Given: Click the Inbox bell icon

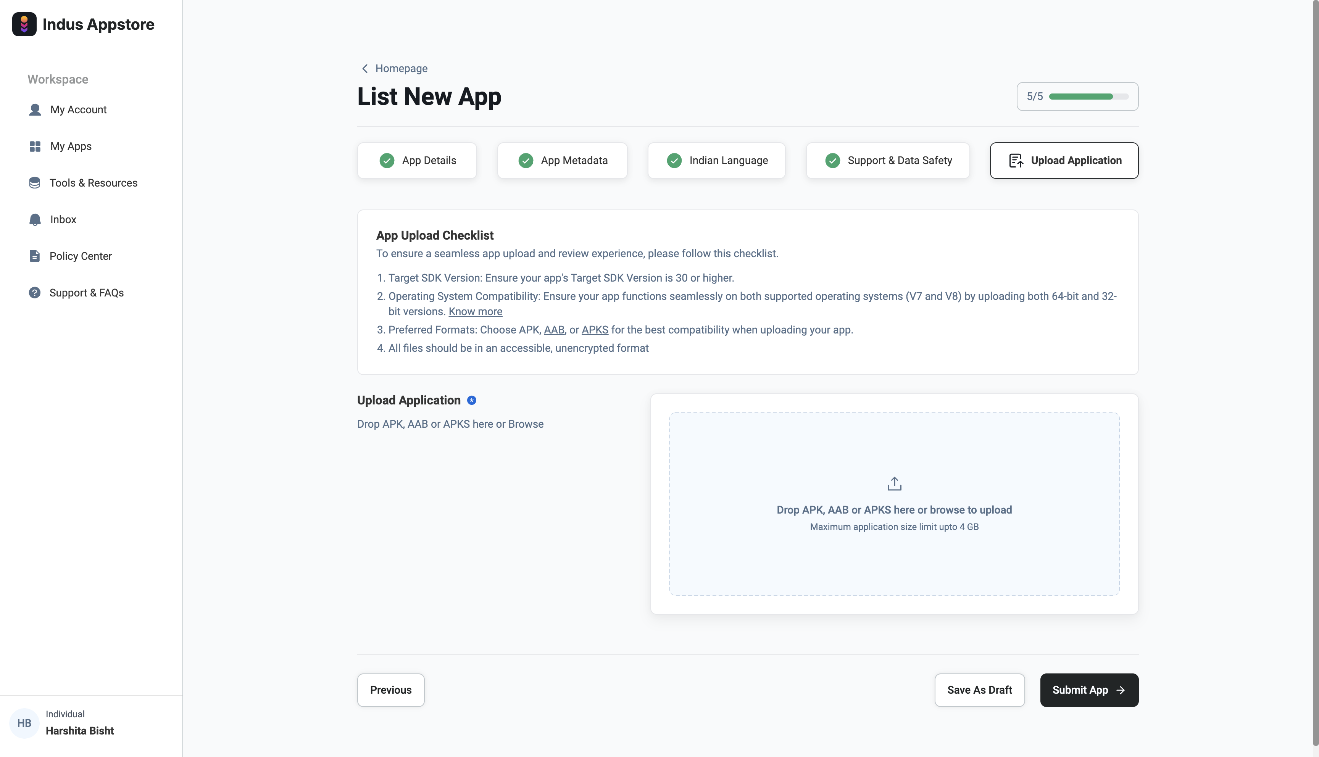Looking at the screenshot, I should (35, 219).
